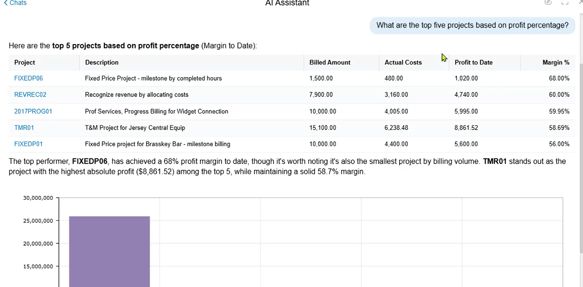583x287 pixels.
Task: Click chart axis label 30,000,000
Action: (x=38, y=198)
